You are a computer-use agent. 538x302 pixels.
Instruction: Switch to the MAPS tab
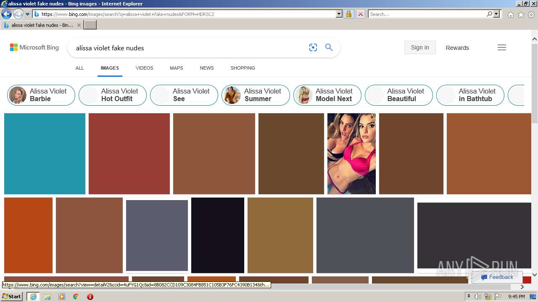pos(177,68)
